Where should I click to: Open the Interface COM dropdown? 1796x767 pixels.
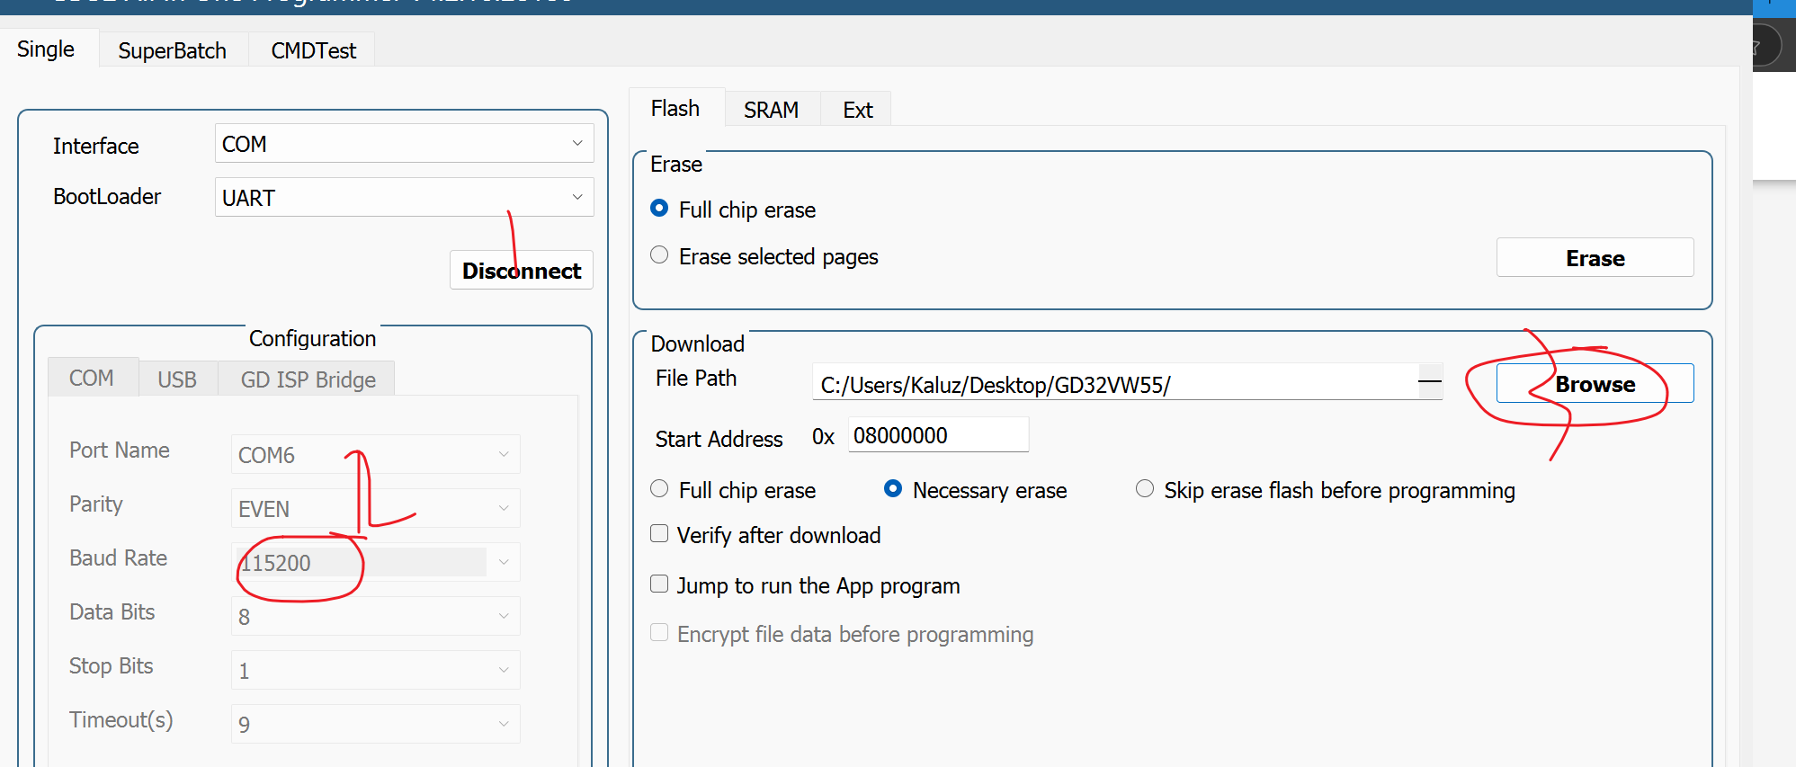(404, 144)
